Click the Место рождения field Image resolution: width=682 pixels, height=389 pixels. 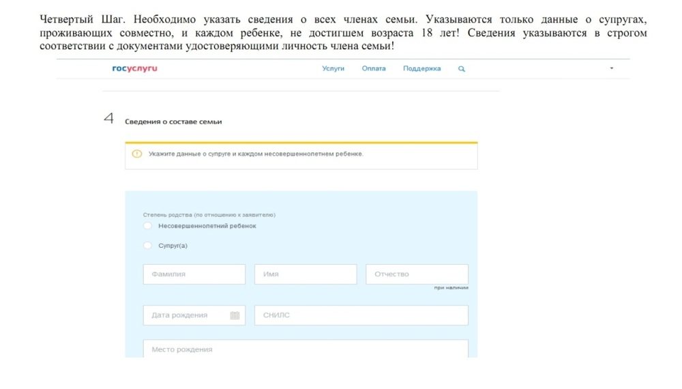click(305, 349)
